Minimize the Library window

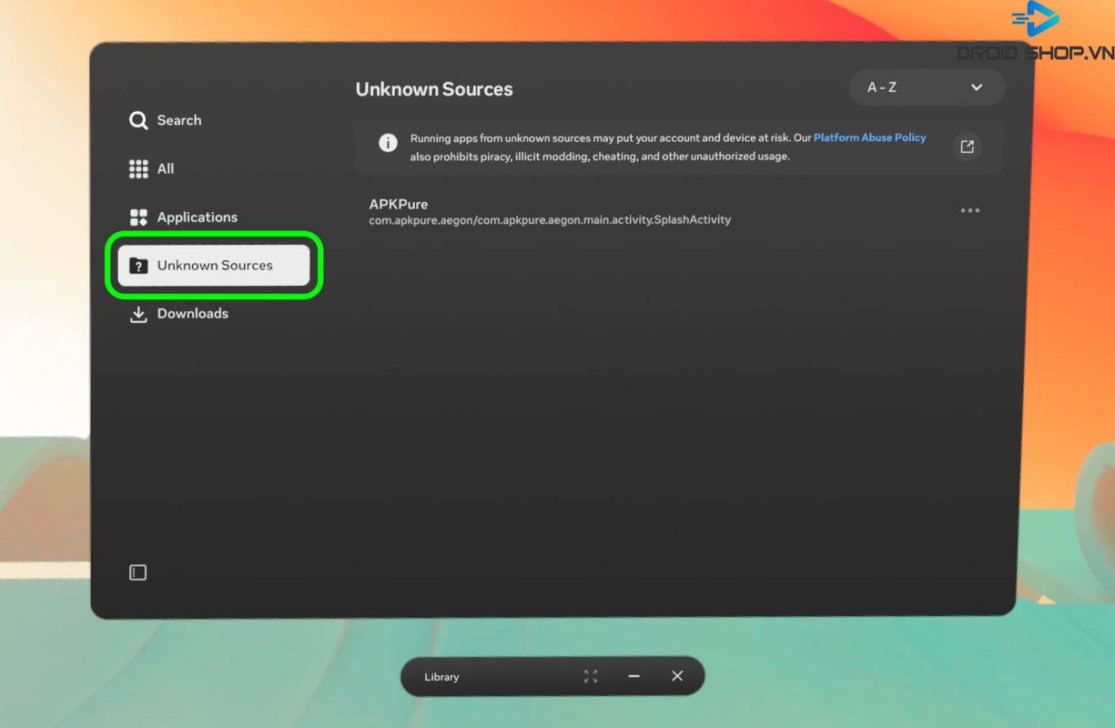pos(634,676)
